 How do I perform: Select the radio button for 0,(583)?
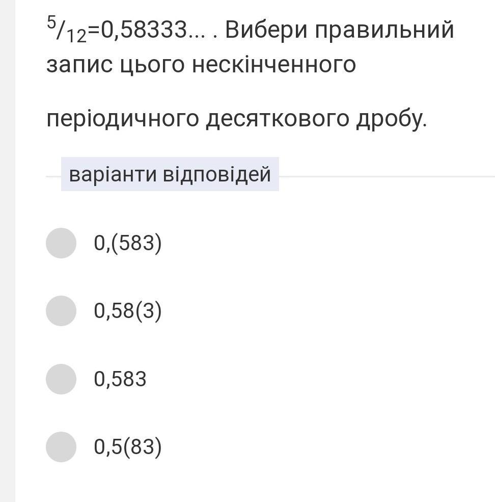(x=61, y=243)
